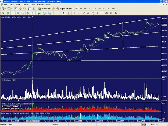Select the cursor arrow tool

64,13
